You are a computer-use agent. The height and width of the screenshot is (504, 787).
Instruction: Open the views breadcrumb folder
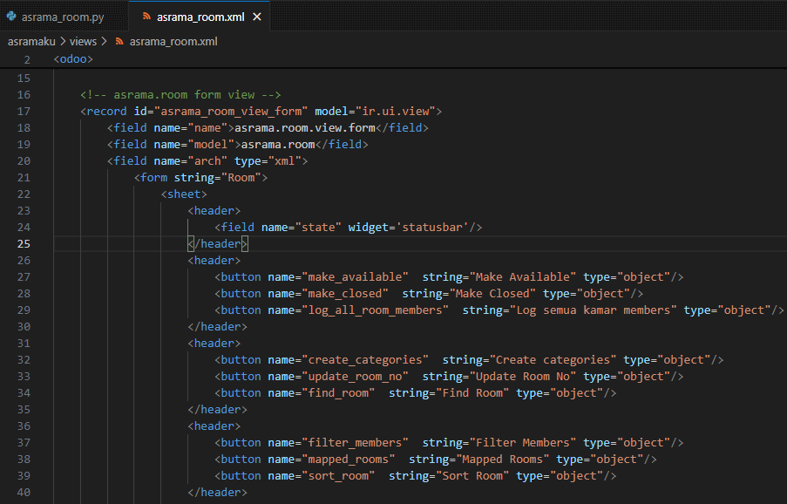pos(83,42)
